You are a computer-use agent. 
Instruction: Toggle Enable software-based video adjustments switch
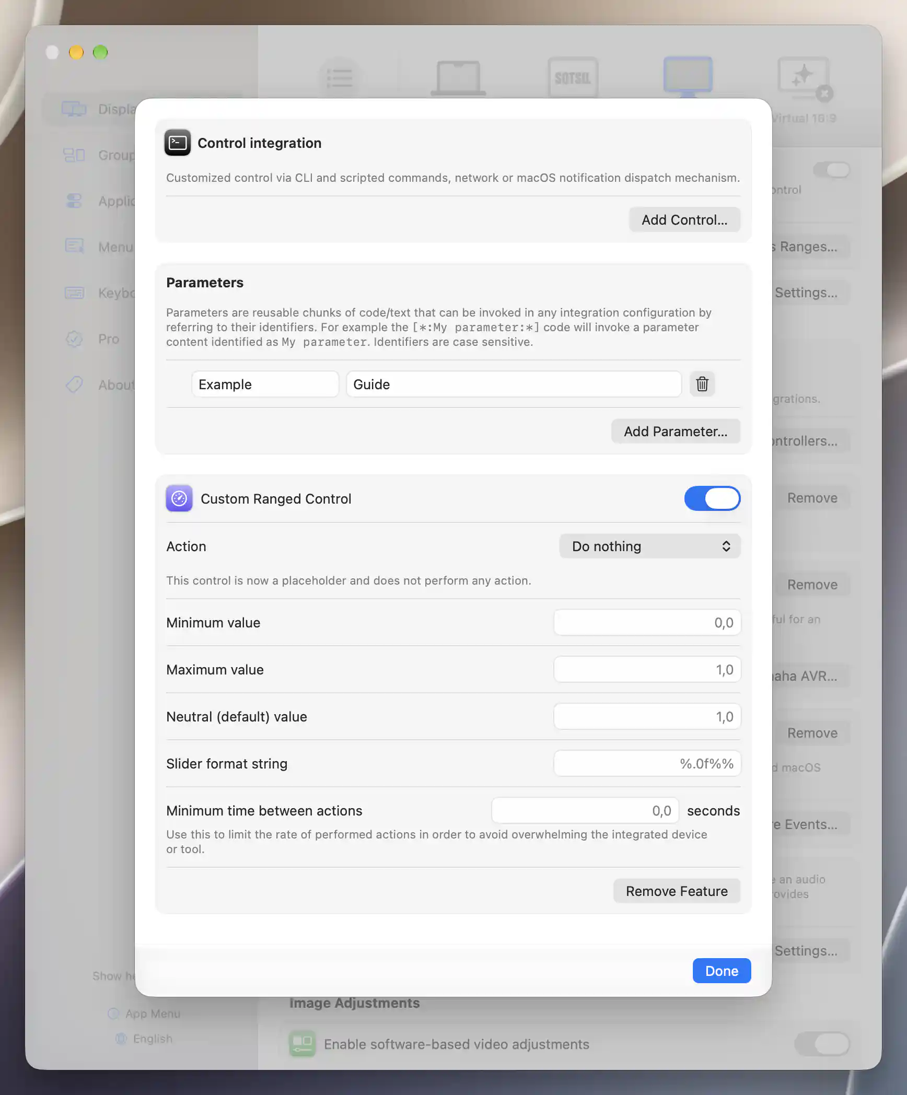point(822,1044)
